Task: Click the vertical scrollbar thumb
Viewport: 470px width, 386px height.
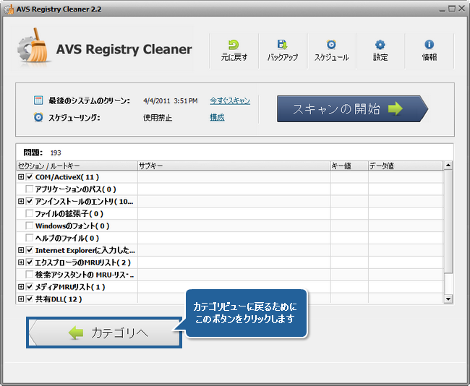Action: [448, 222]
